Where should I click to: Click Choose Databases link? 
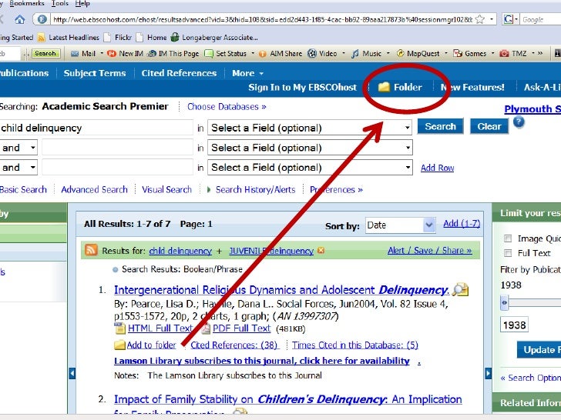[x=227, y=107]
